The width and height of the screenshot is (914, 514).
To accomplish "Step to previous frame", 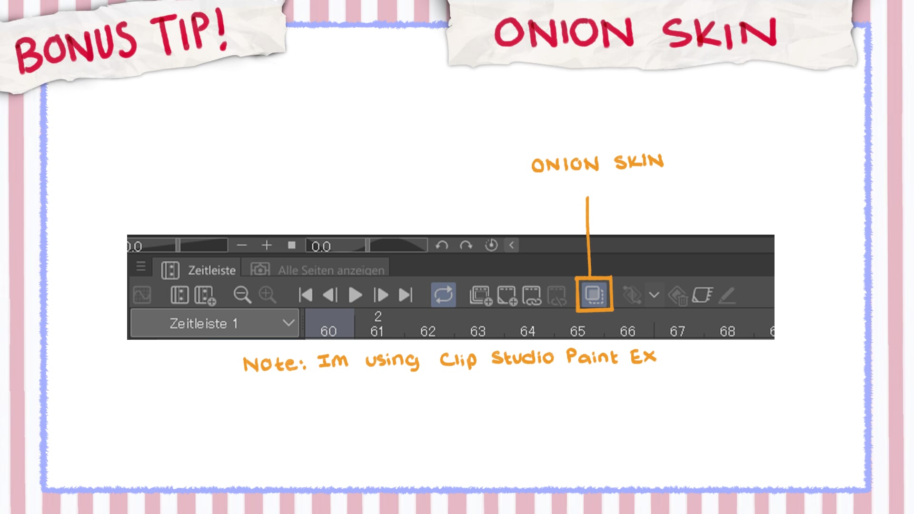I will coord(330,295).
